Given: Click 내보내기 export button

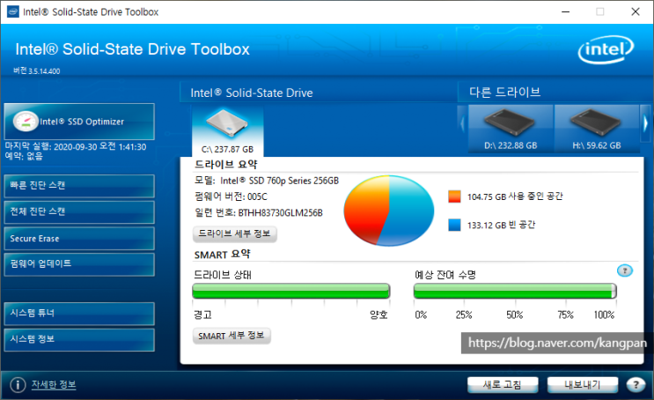Looking at the screenshot, I should (582, 384).
